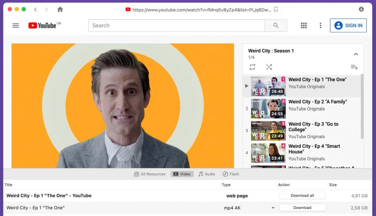The width and height of the screenshot is (376, 216).
Task: Bookmark the current page URL
Action: click(276, 9)
